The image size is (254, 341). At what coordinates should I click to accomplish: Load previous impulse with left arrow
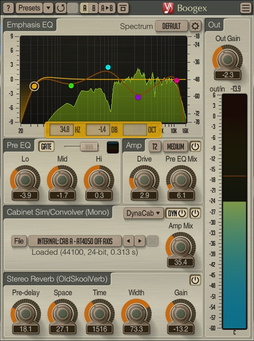pyautogui.click(x=128, y=241)
